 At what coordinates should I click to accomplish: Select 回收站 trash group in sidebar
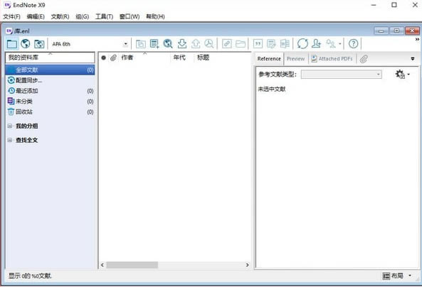pos(50,112)
